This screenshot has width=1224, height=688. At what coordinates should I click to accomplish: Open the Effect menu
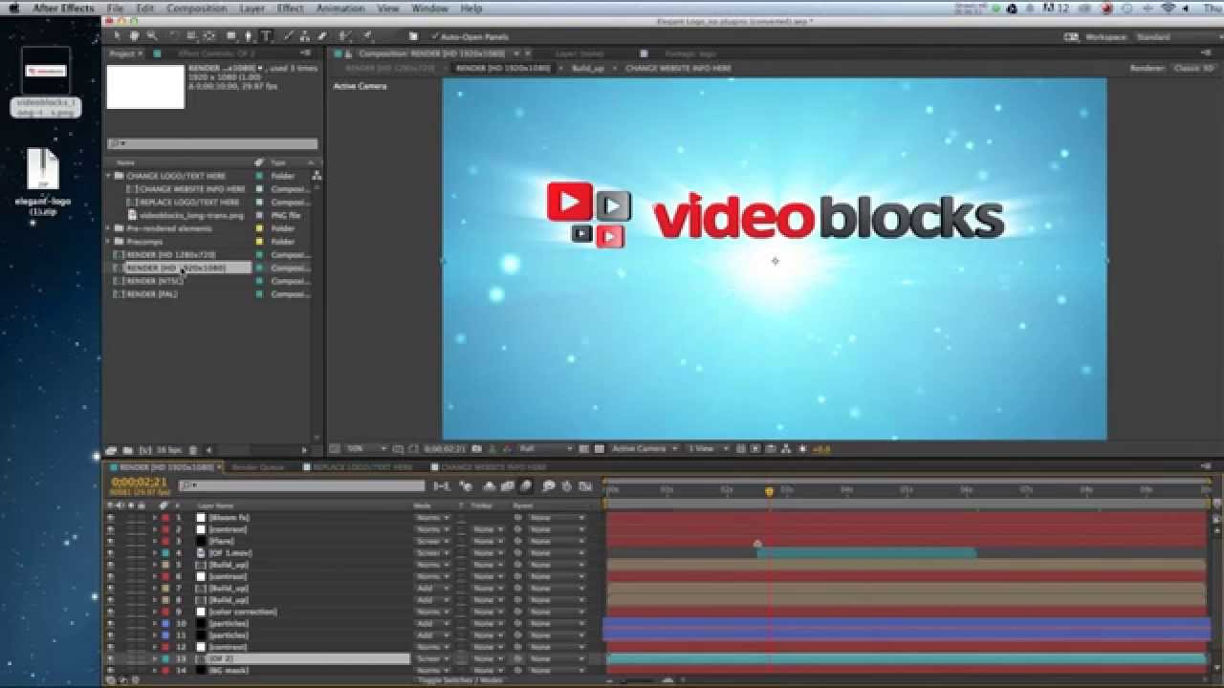pyautogui.click(x=291, y=8)
